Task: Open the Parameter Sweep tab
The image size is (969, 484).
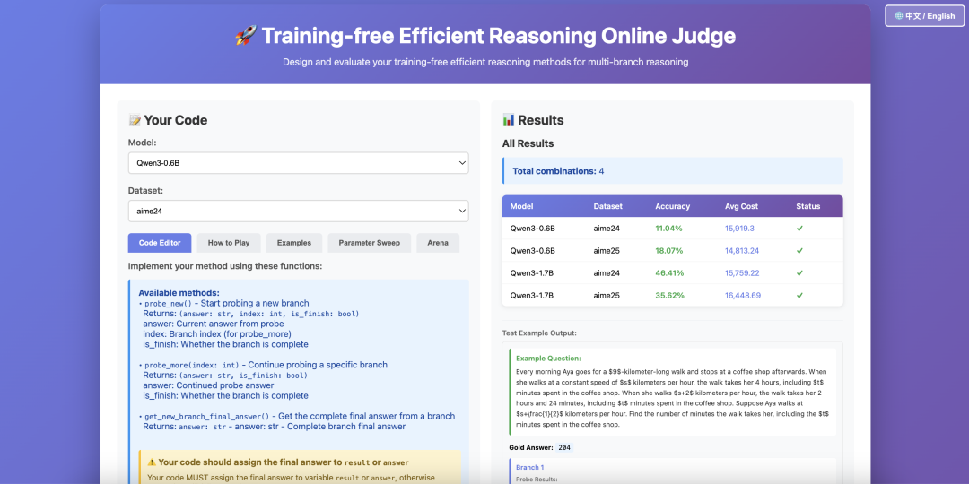Action: click(370, 243)
